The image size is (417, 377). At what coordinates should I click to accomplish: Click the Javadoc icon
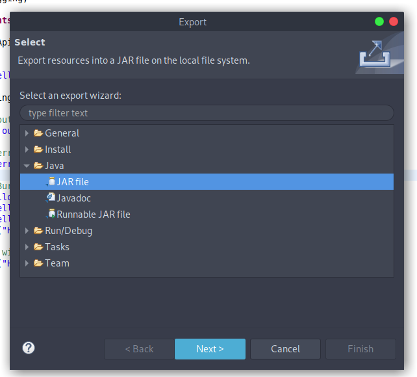click(51, 198)
